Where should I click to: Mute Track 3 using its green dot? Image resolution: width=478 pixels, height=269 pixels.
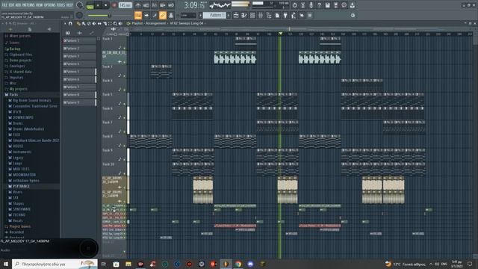click(124, 76)
